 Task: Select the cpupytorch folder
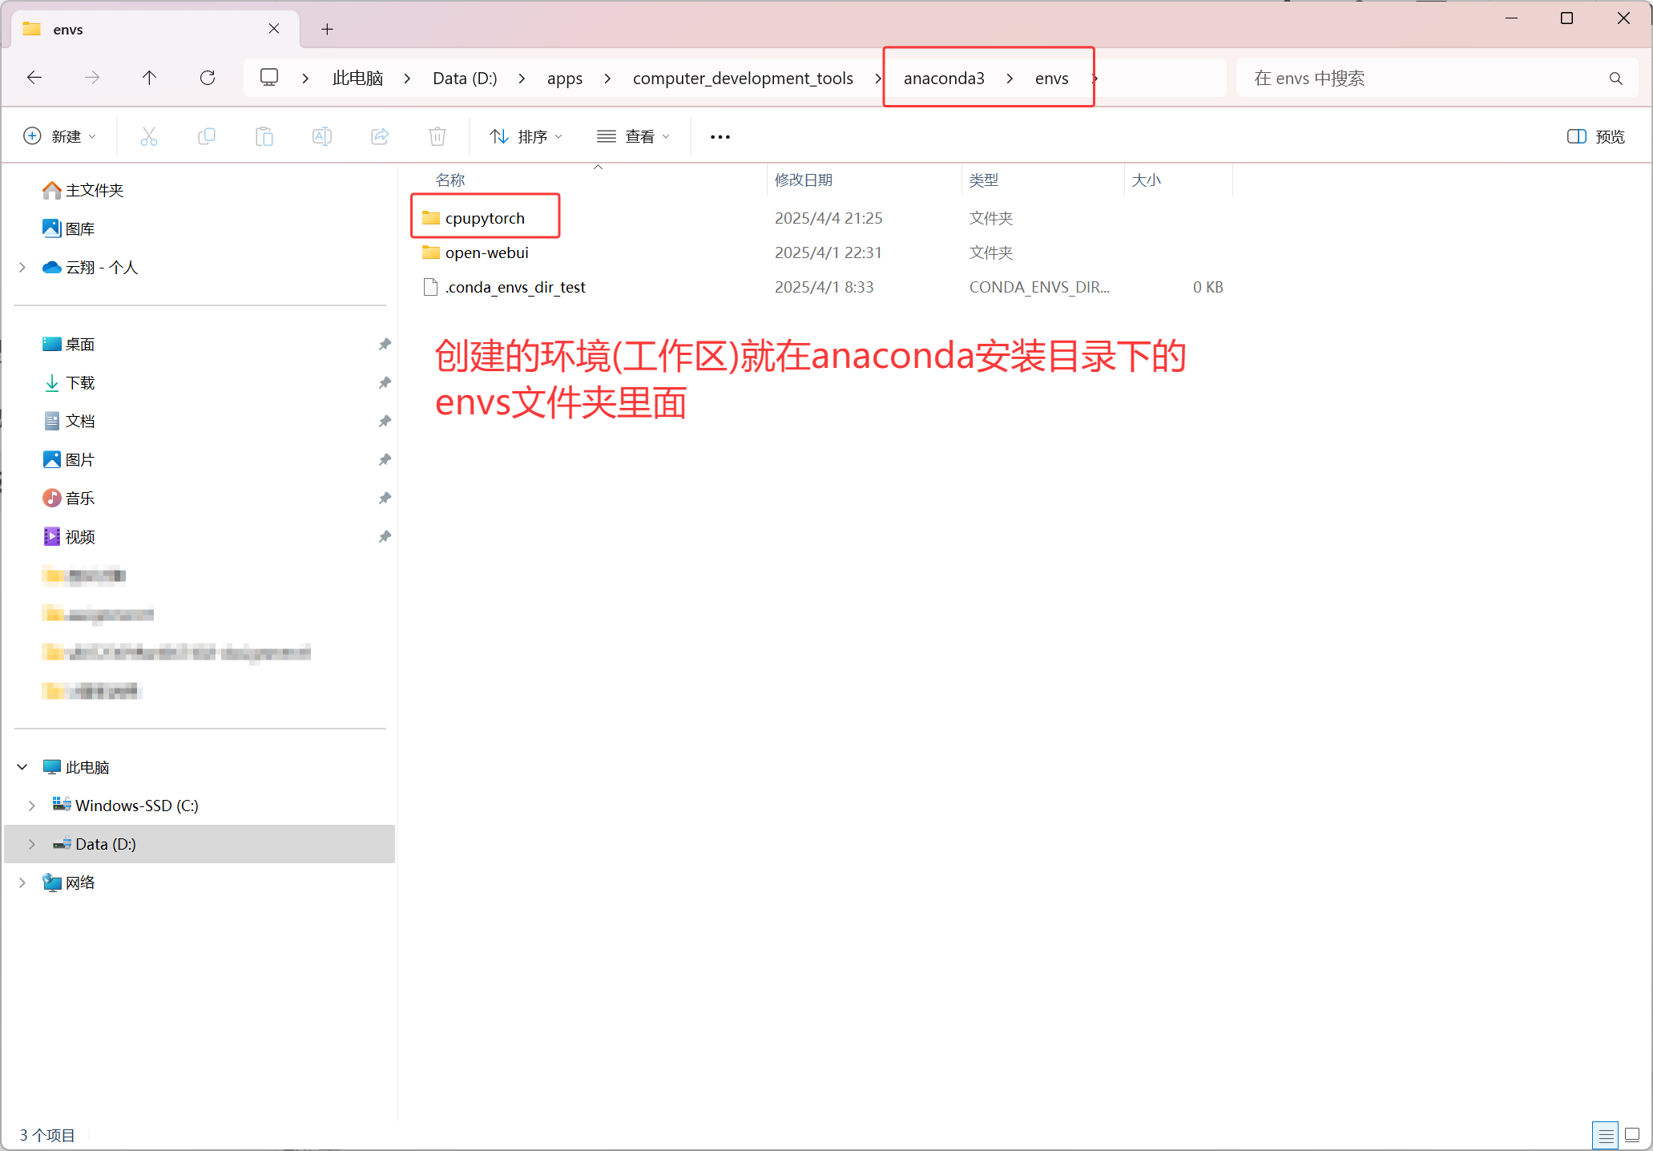(x=485, y=218)
